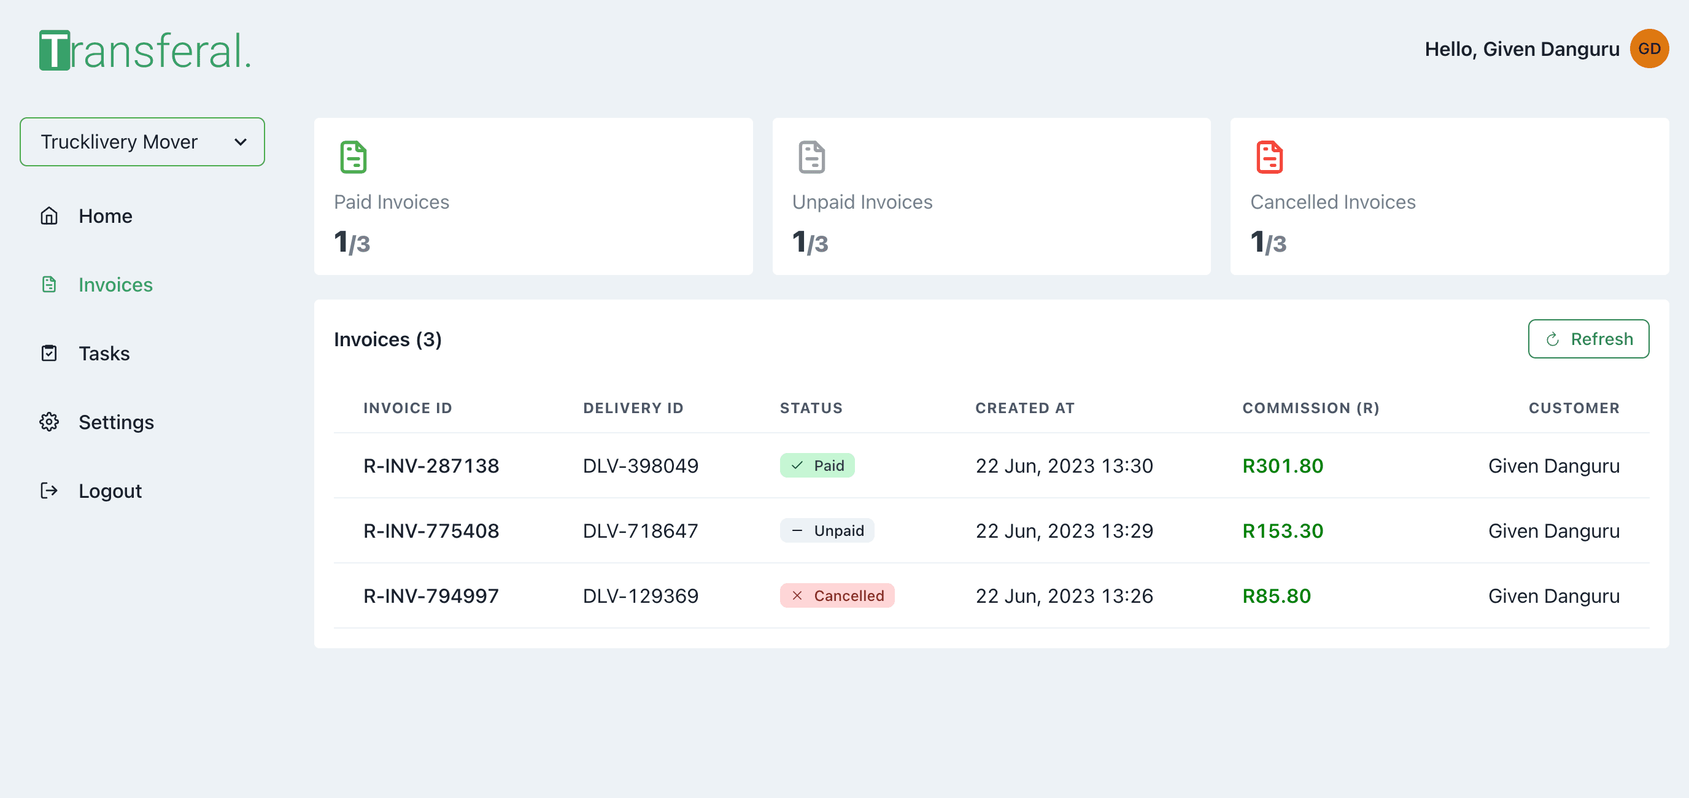
Task: Click the green Paid Invoices document icon
Action: tap(353, 157)
